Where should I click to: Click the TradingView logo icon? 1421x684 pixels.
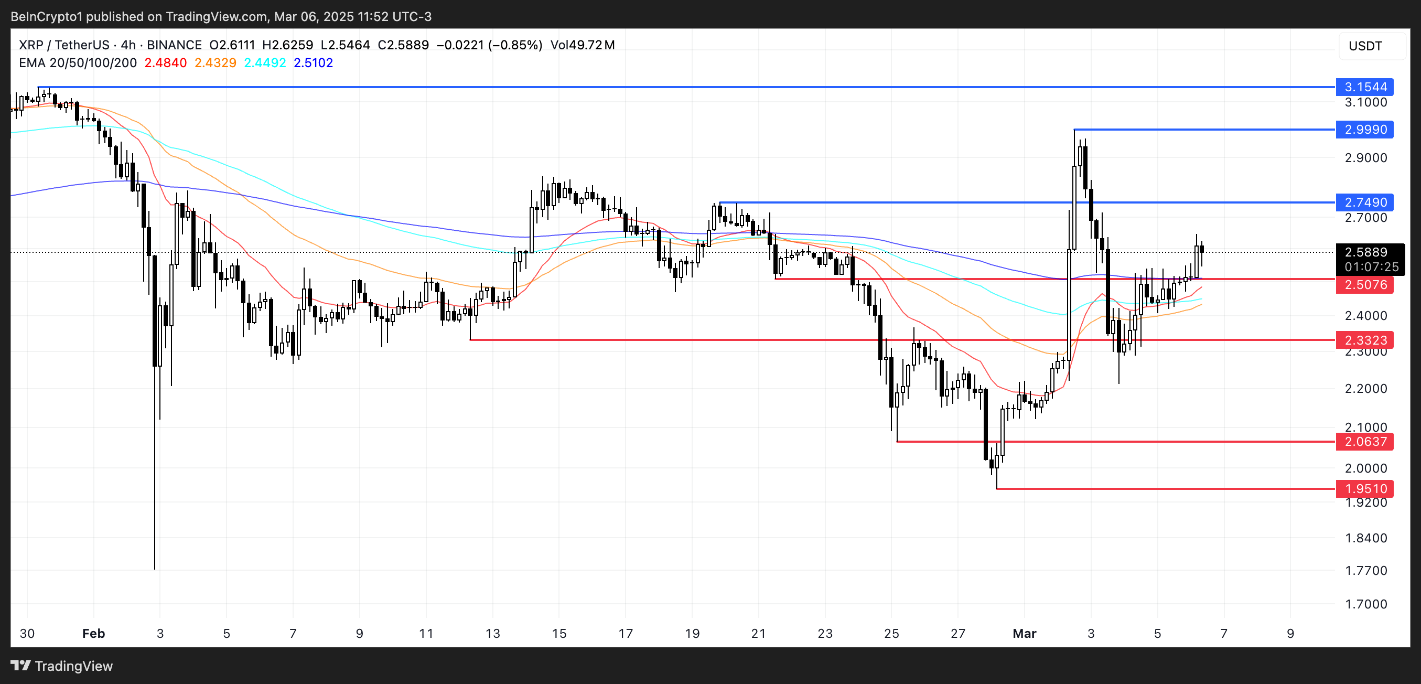click(x=20, y=665)
